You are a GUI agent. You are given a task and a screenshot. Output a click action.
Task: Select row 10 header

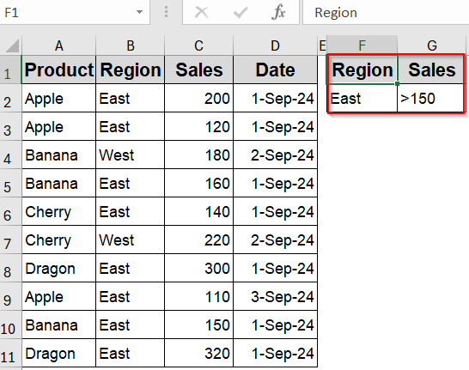(11, 325)
